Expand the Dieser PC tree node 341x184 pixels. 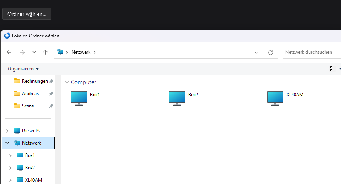pyautogui.click(x=7, y=131)
